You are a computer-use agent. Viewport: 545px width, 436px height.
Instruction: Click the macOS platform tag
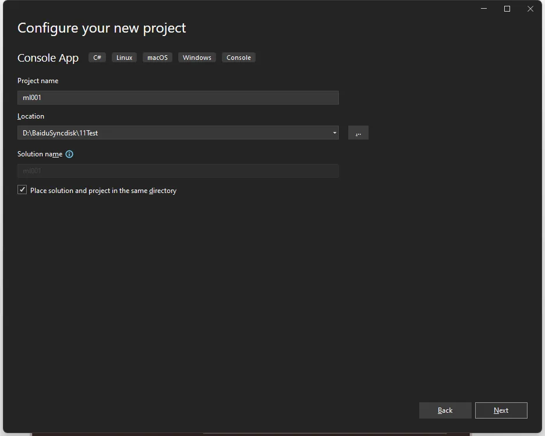click(157, 58)
